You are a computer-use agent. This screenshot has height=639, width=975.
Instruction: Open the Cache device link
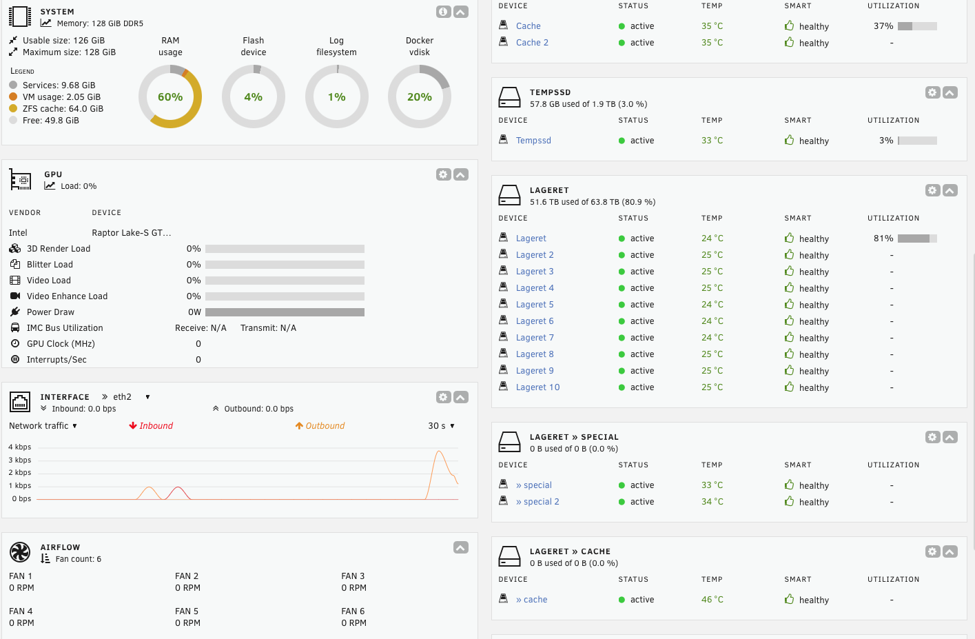[528, 26]
